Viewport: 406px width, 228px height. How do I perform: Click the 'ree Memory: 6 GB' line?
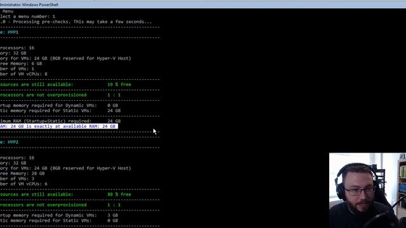pos(21,63)
